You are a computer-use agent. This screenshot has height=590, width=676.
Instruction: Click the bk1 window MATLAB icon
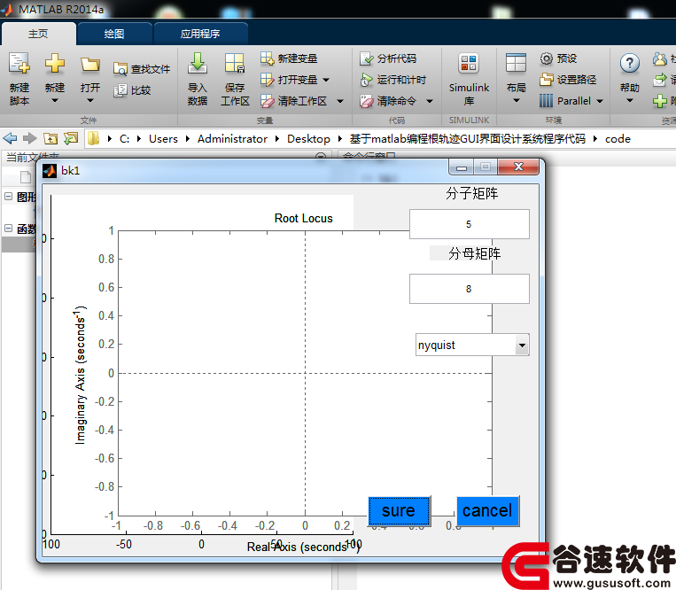49,171
